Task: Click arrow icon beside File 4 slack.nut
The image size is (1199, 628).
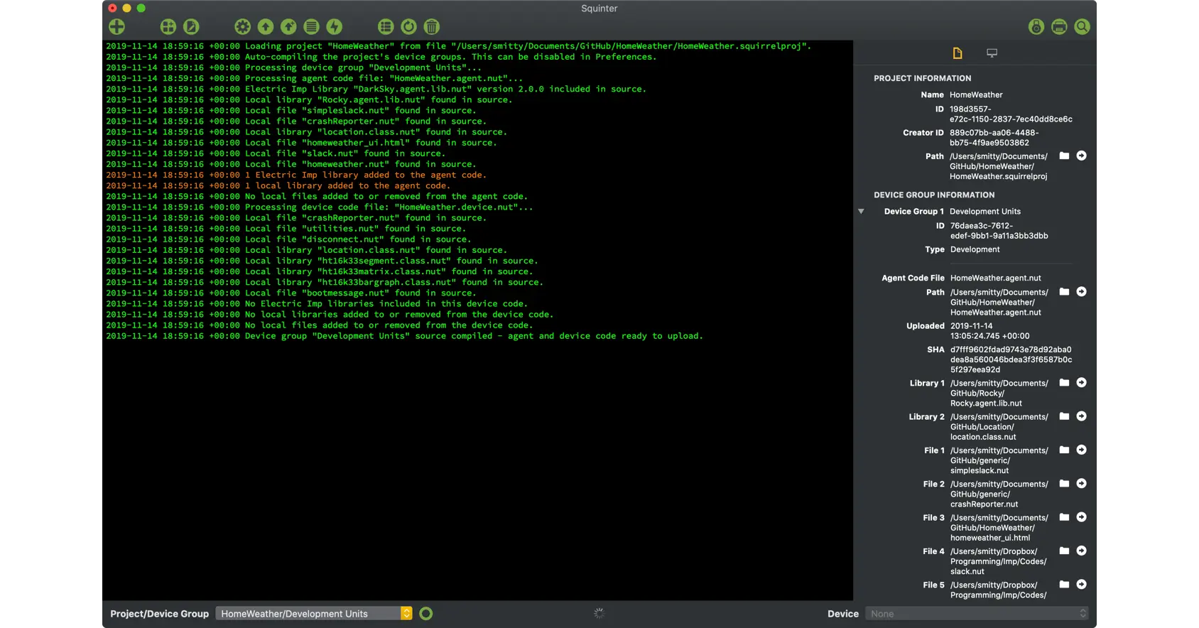Action: (x=1081, y=551)
